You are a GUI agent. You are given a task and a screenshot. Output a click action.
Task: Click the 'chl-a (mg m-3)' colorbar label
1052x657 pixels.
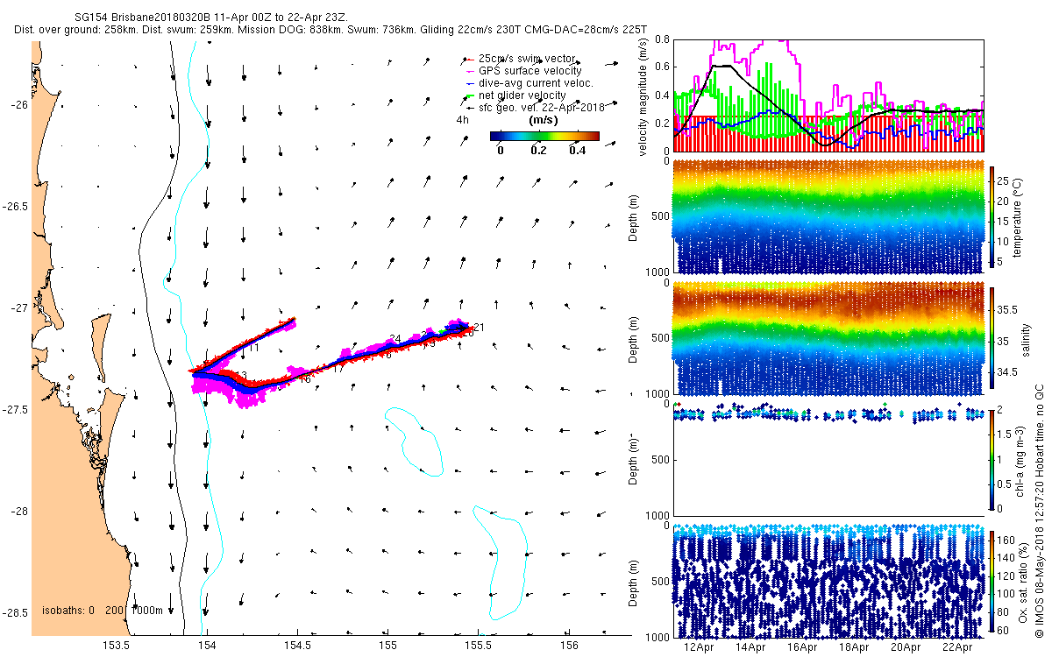tap(1019, 460)
